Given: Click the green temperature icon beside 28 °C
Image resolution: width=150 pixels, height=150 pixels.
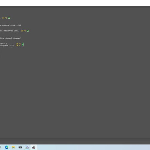Looking at the screenshot, I should coord(28,31).
